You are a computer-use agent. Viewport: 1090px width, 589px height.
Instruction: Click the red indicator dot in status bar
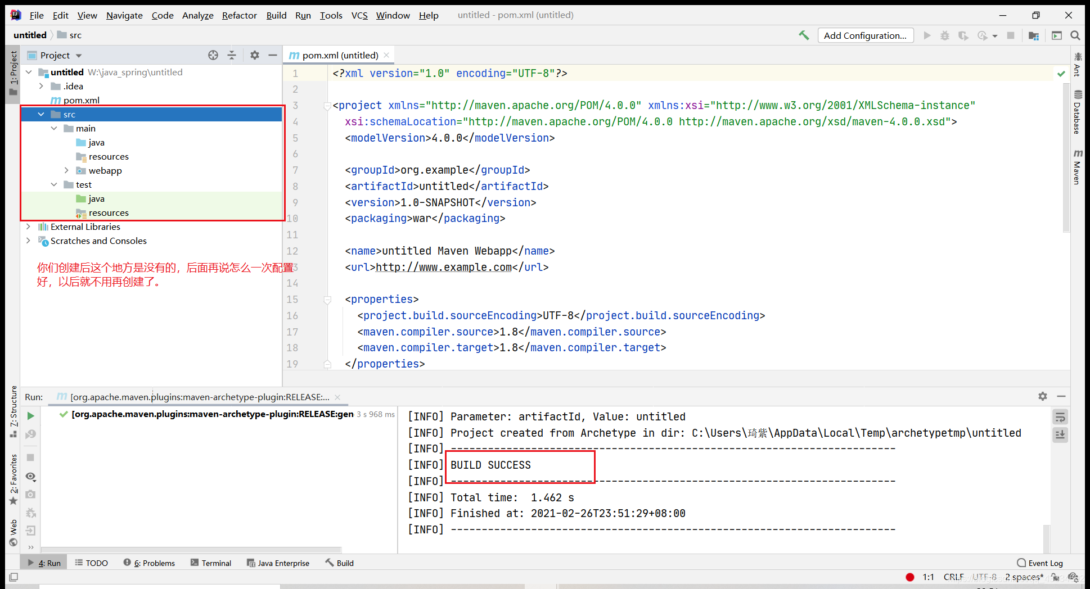point(909,577)
